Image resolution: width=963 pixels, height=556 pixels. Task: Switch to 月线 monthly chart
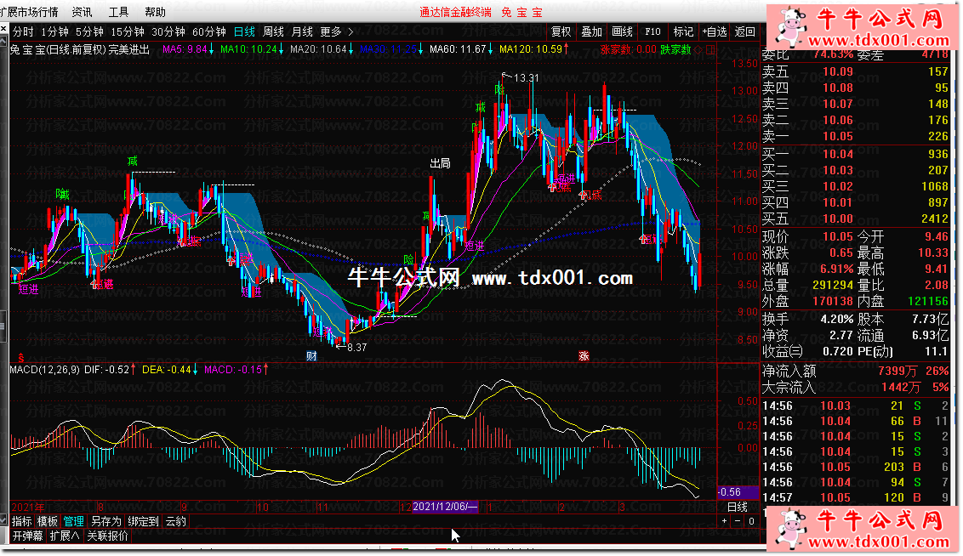pyautogui.click(x=302, y=32)
